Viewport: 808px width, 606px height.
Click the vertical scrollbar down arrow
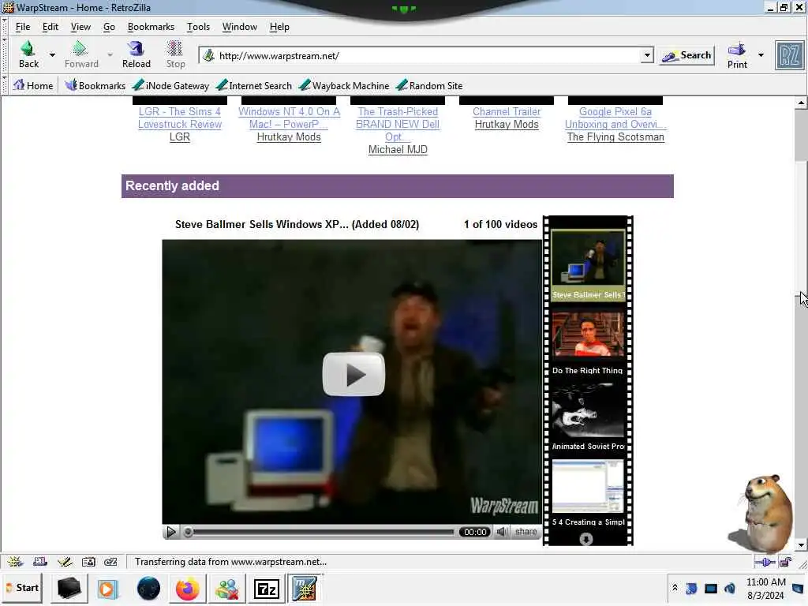pos(801,545)
